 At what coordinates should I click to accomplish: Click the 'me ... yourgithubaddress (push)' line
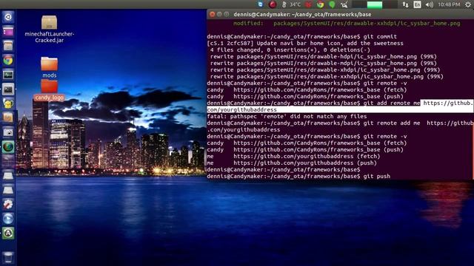[292, 163]
